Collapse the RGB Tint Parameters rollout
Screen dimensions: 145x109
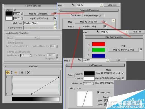coord(86,37)
